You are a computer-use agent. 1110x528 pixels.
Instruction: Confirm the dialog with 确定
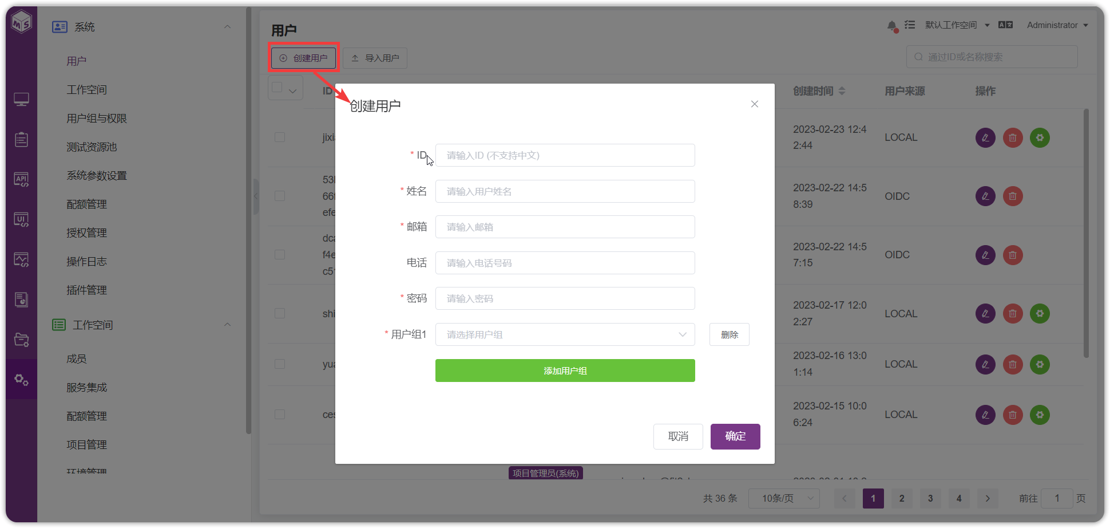click(735, 436)
